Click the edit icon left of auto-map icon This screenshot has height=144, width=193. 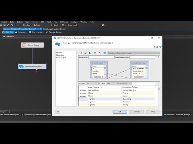tap(95, 53)
